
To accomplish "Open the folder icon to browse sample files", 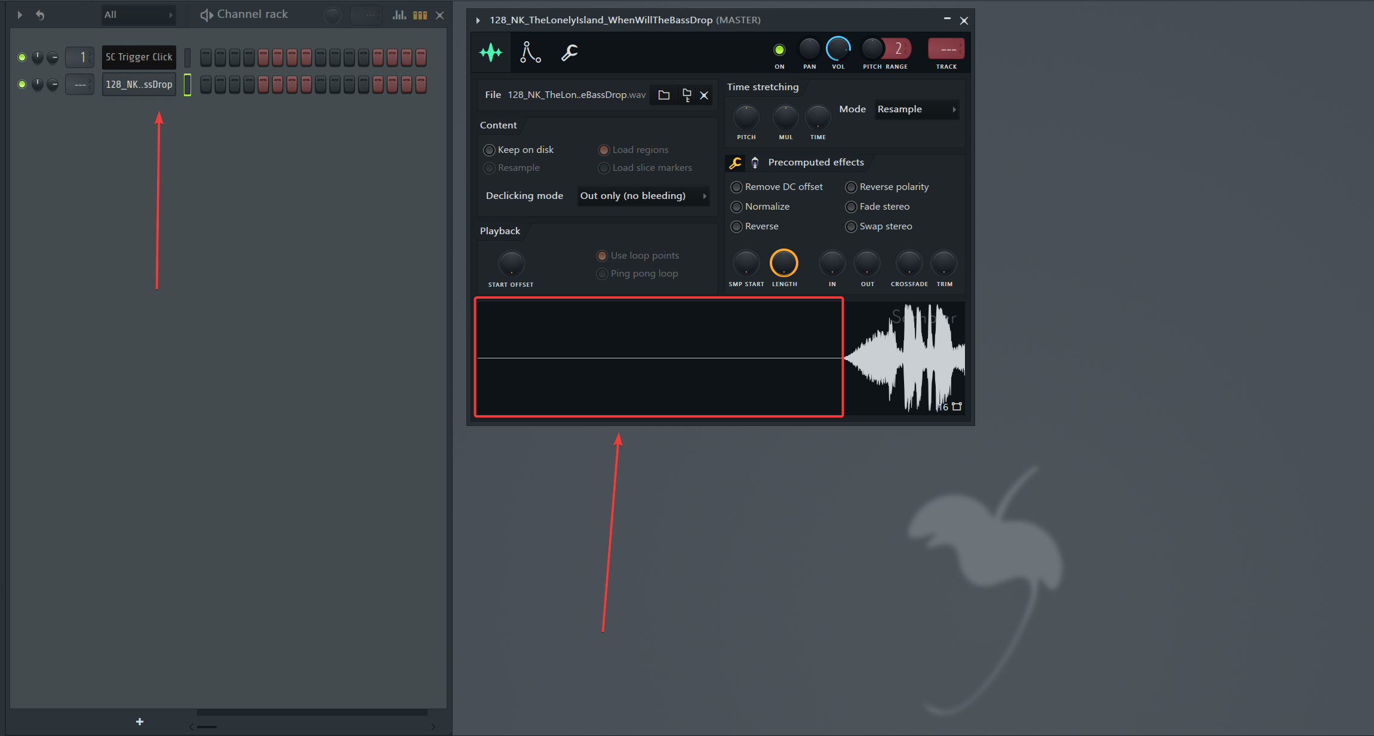I will 664,94.
